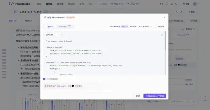Viewport: 210px width, 110px height.
Task: Click the 合集 add-to-collection button
Action: coord(192,12)
